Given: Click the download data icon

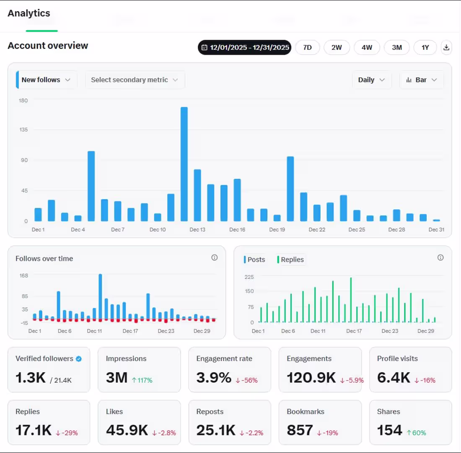Looking at the screenshot, I should [446, 47].
